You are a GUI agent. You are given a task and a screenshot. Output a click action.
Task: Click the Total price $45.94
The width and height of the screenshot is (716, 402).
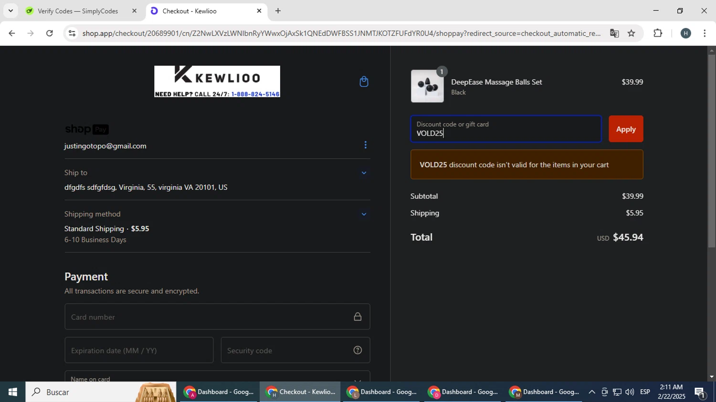(x=628, y=237)
